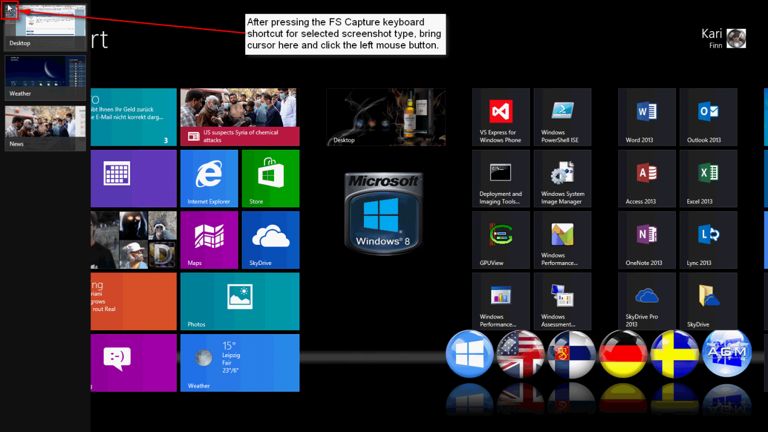Open Outlook 2013 tile
This screenshot has width=768, height=432.
pos(708,117)
